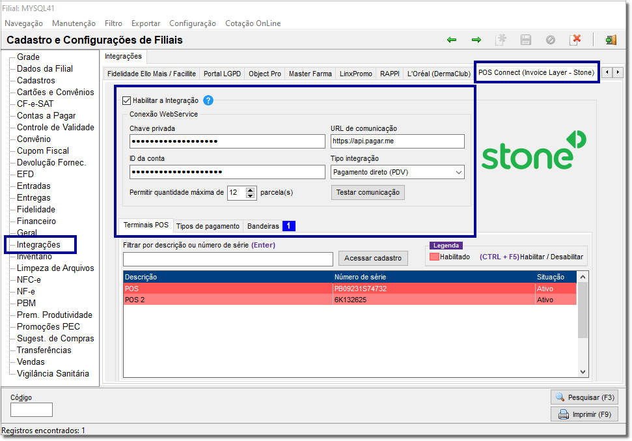
Task: Click the blue help question mark icon
Action: (x=208, y=100)
